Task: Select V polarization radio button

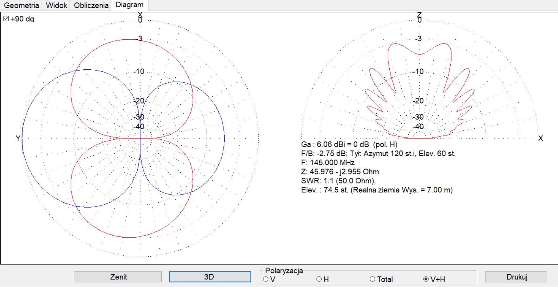Action: 266,279
